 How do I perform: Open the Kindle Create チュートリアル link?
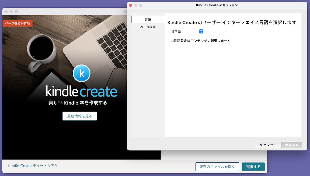(x=33, y=166)
